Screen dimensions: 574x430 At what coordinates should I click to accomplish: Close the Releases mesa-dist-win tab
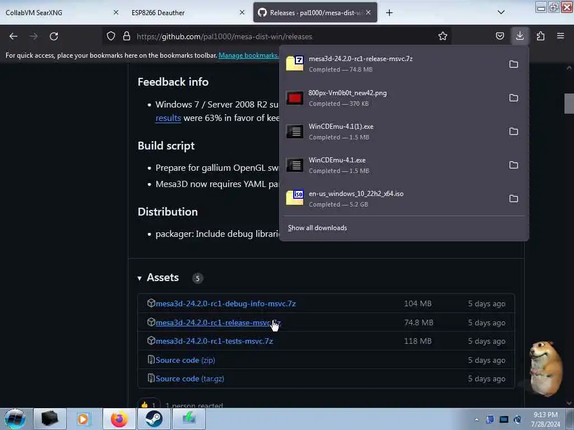pos(368,12)
